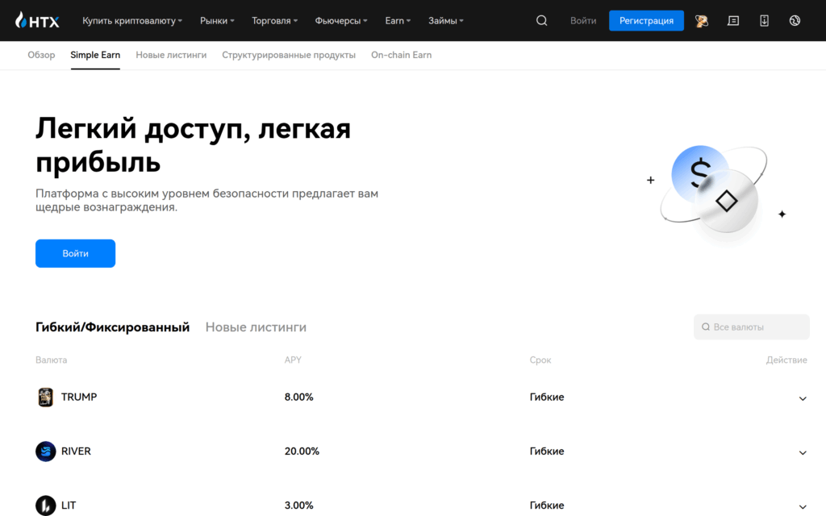
Task: Open Новые листинги in the sub-navigation
Action: (171, 55)
